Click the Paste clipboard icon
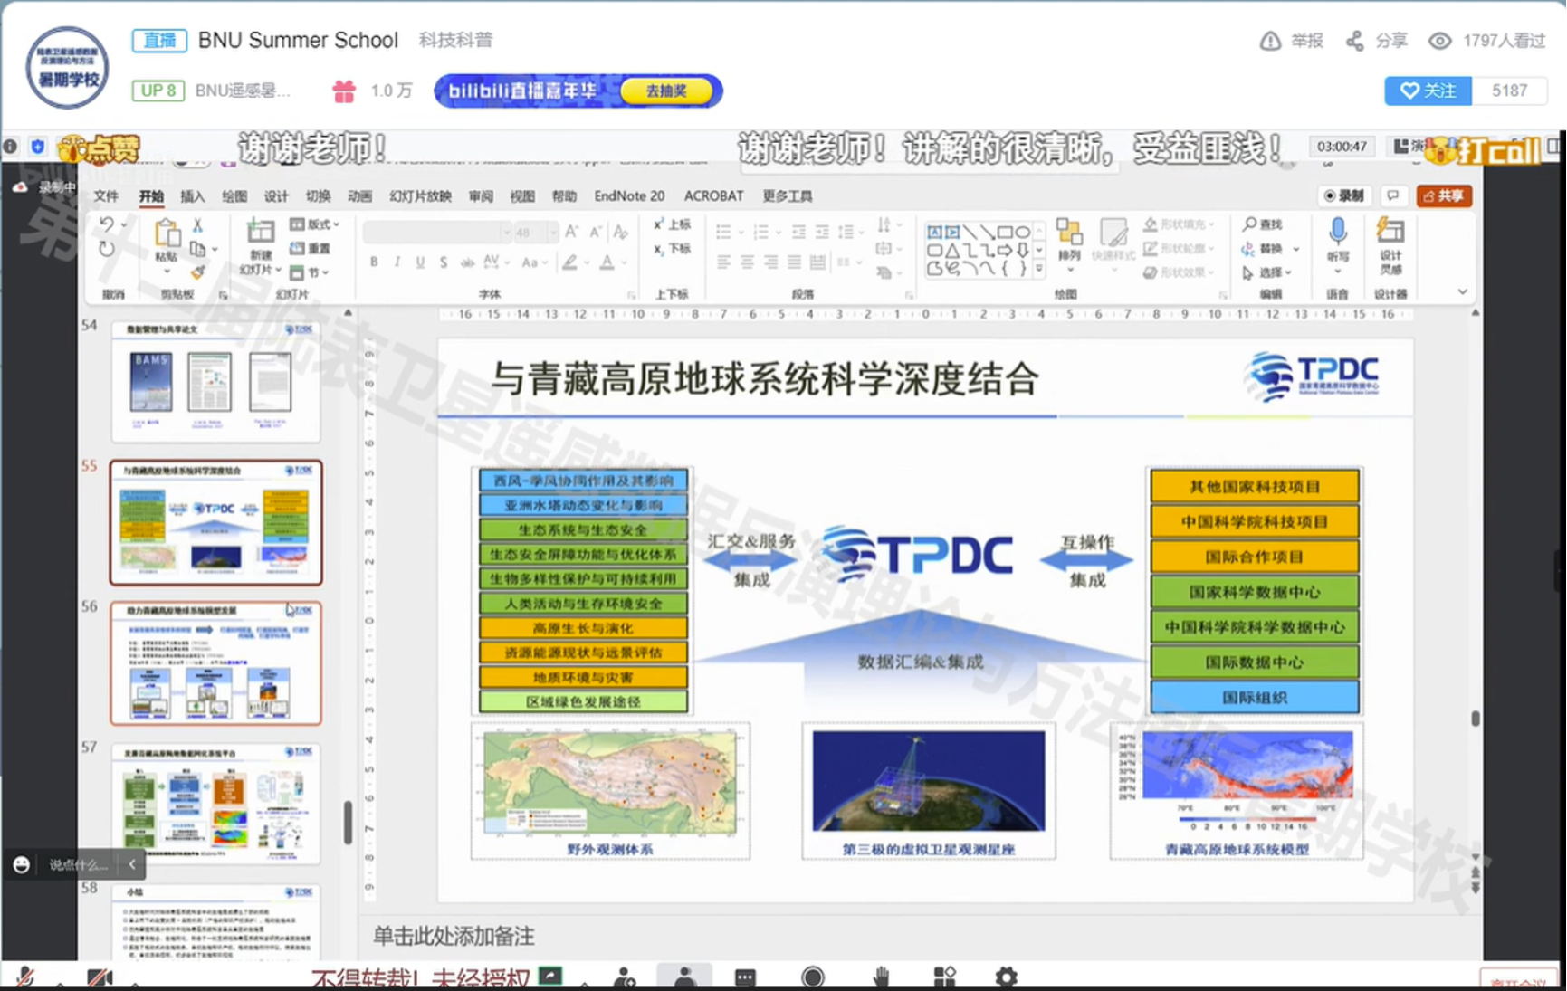1567x991 pixels. (167, 234)
